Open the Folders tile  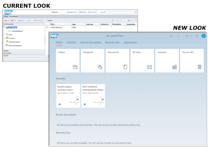(x=68, y=61)
